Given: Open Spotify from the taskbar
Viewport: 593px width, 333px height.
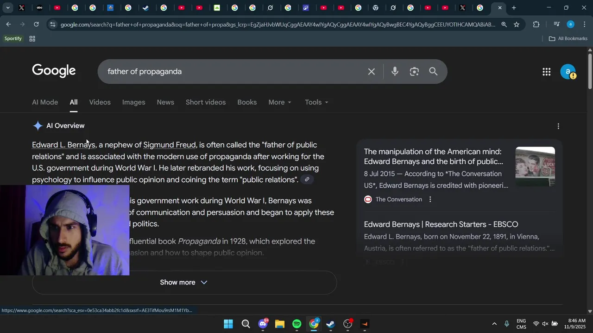Looking at the screenshot, I should click(297, 324).
